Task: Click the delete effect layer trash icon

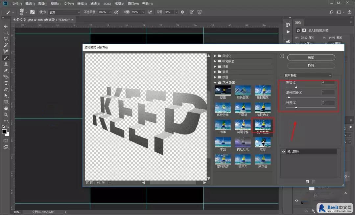Action: click(314, 182)
